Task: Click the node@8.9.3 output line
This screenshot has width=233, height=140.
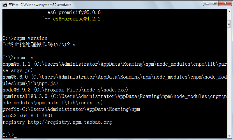Action: tap(65, 90)
